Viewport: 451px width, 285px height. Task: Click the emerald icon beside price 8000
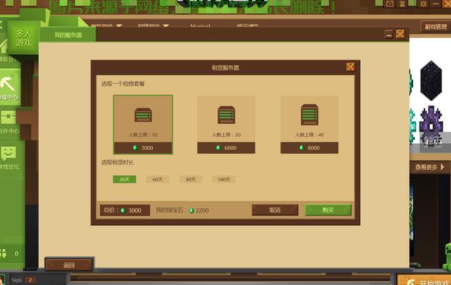(x=302, y=148)
